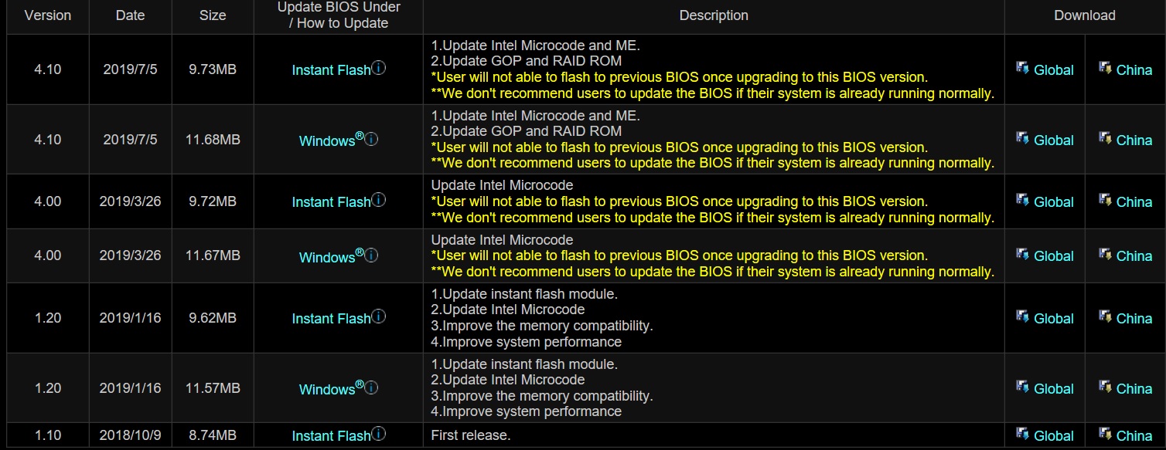This screenshot has width=1166, height=450.
Task: Download China BIOS 1.20 Windows 11.57MB
Action: coord(1134,389)
